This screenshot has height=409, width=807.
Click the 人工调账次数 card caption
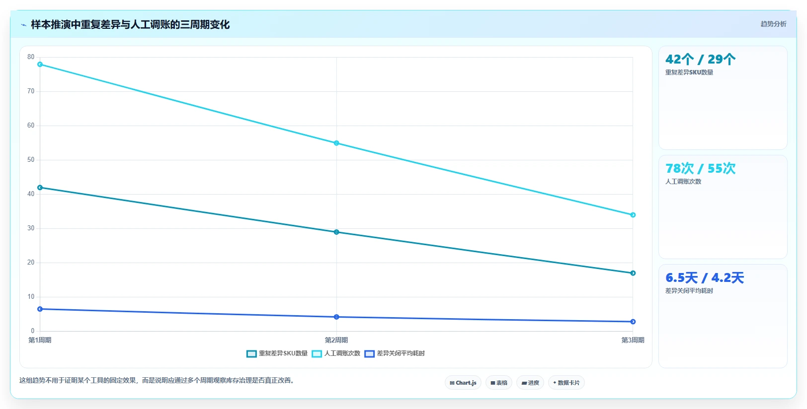[683, 182]
